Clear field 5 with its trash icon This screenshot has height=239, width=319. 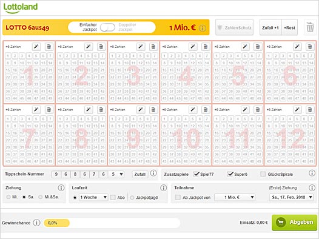258,47
